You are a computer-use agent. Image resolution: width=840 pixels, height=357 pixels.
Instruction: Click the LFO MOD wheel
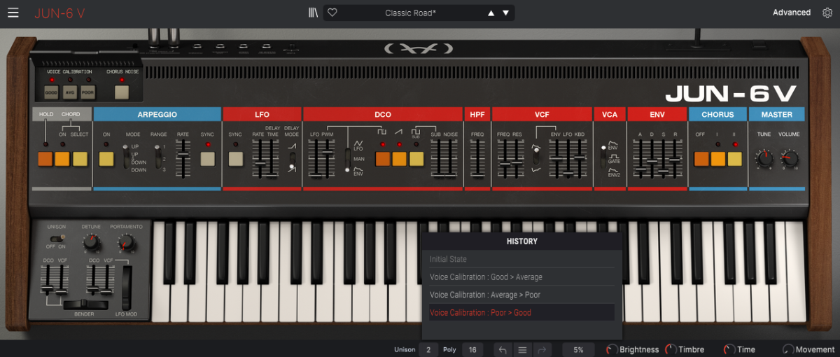pos(126,287)
